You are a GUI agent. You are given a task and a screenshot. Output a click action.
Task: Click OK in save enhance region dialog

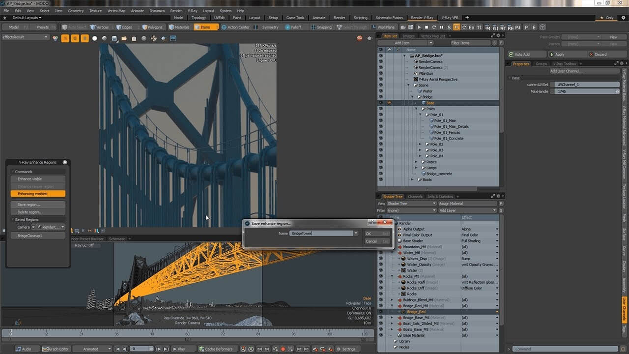pos(377,234)
